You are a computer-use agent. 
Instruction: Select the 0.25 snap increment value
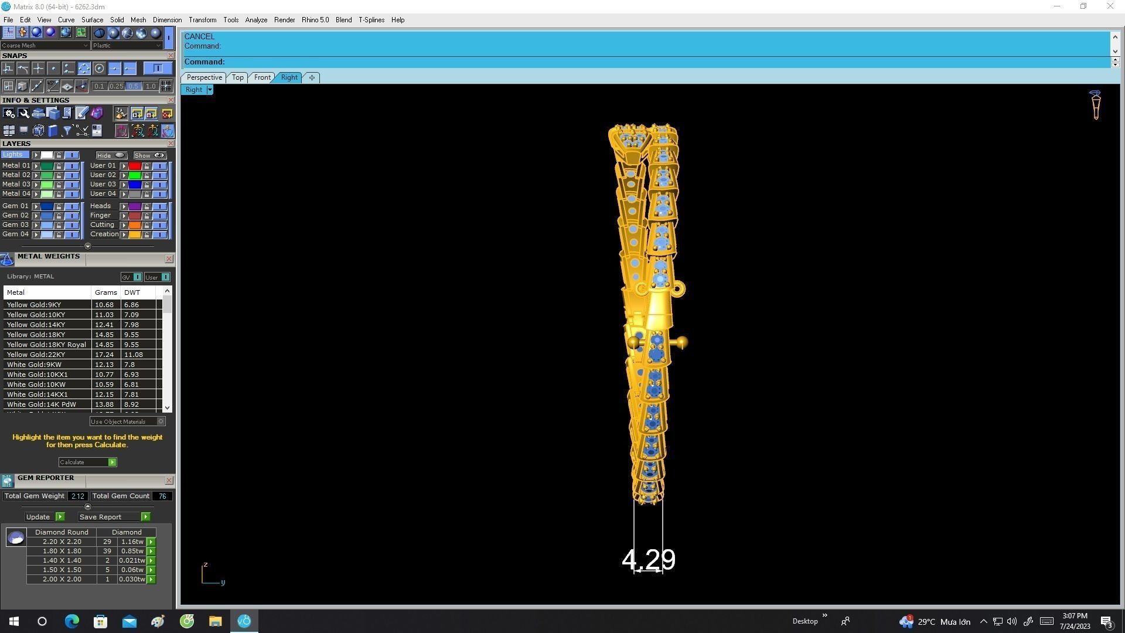116,86
